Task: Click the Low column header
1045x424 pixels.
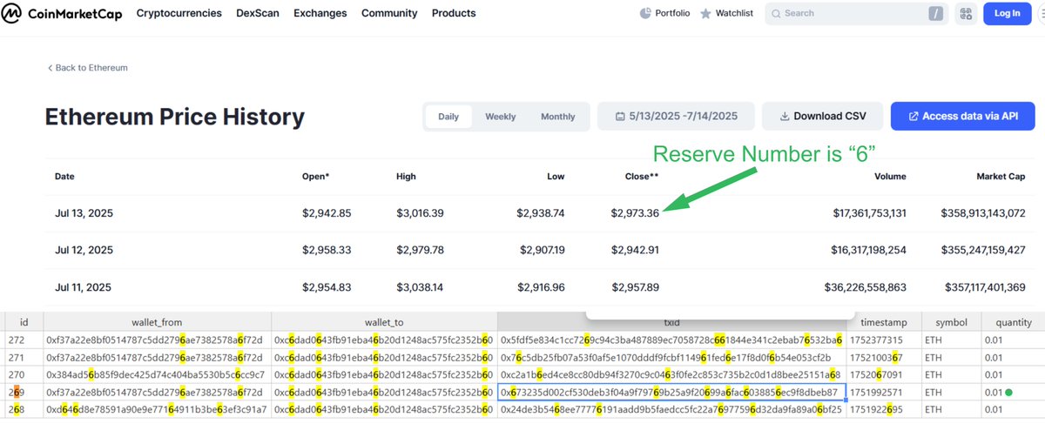Action: 556,176
